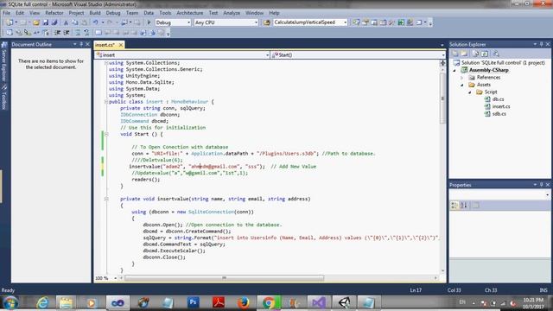
Task: Open the Refactor menu
Action: [x=54, y=13]
